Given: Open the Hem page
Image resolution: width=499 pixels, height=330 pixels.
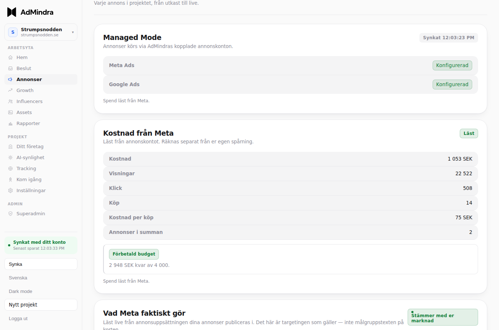Looking at the screenshot, I should [x=41, y=58].
